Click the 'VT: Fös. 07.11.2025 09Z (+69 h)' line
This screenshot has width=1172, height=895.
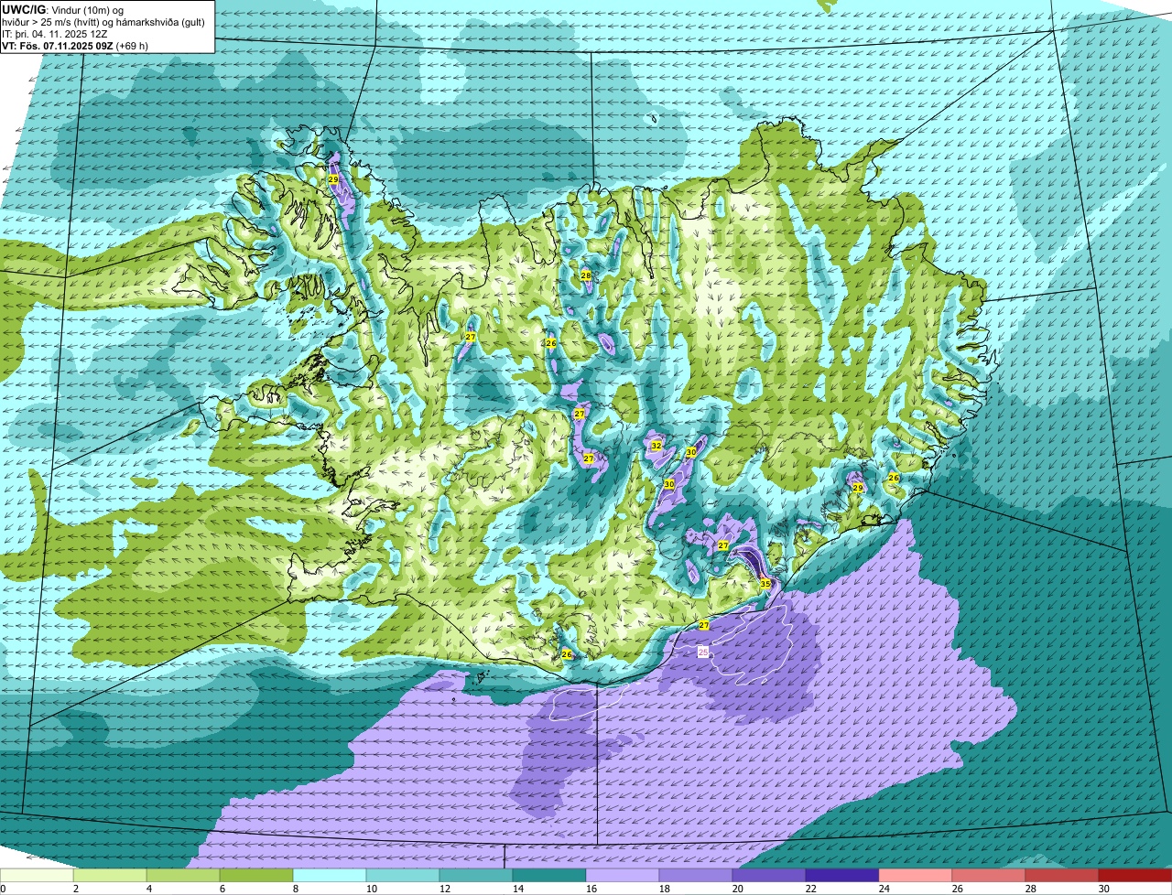(75, 45)
